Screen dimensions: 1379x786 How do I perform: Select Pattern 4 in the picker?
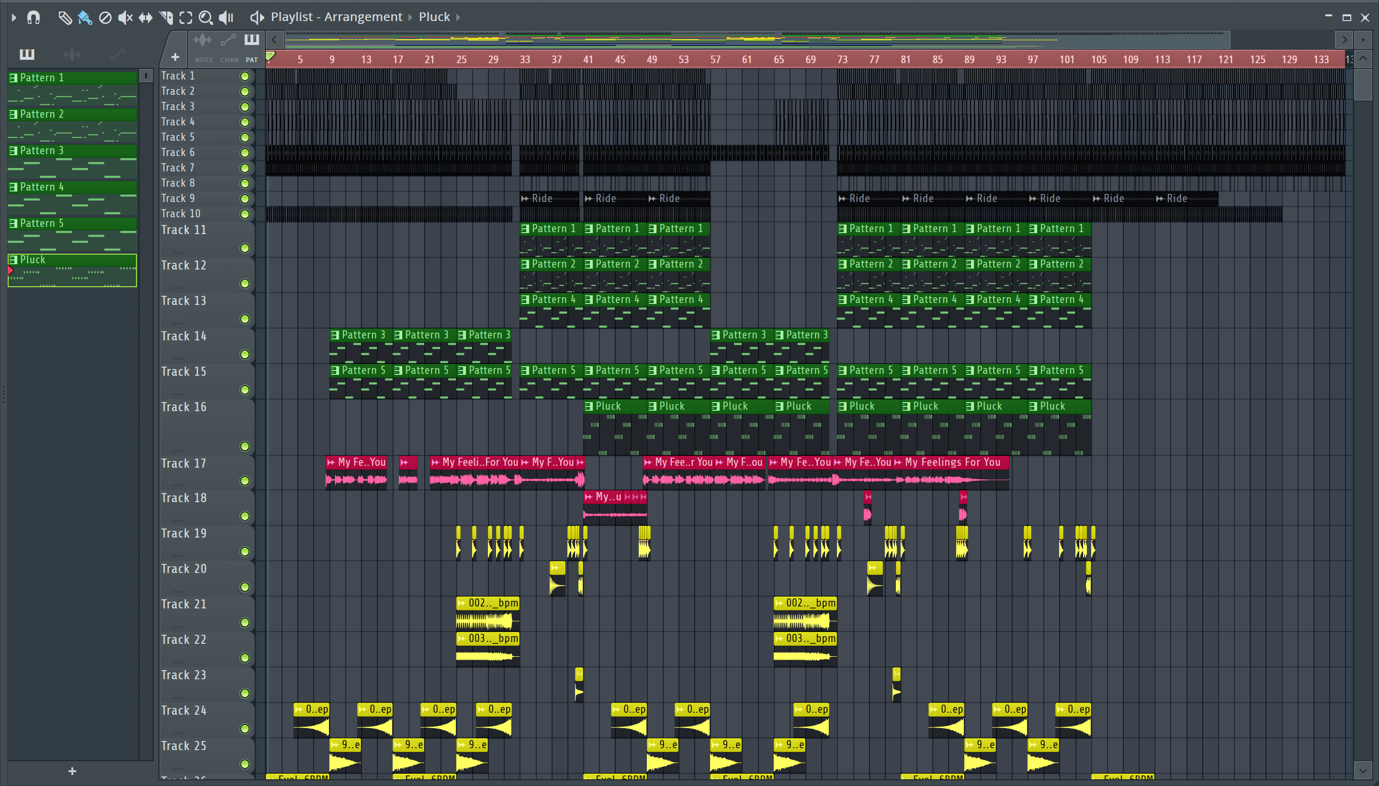(72, 198)
